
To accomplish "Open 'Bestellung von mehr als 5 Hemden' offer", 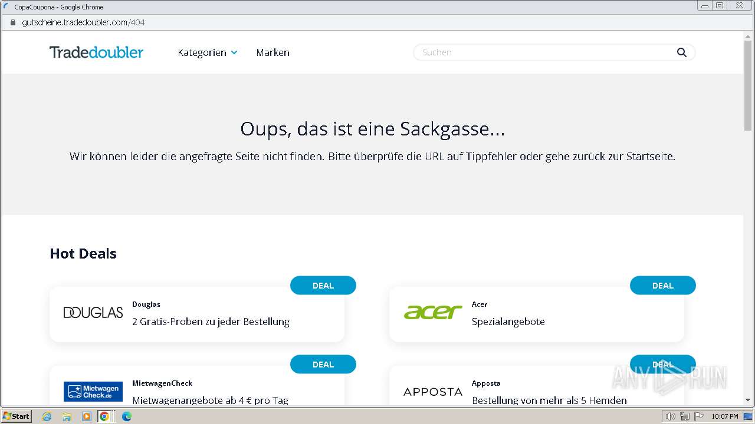I will coord(549,400).
